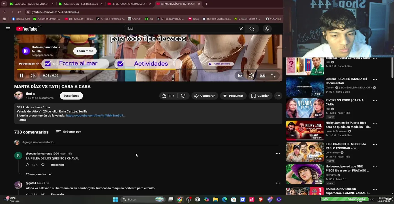Open the despegar.com.co ad link
394x204 pixels.
pyautogui.click(x=42, y=55)
